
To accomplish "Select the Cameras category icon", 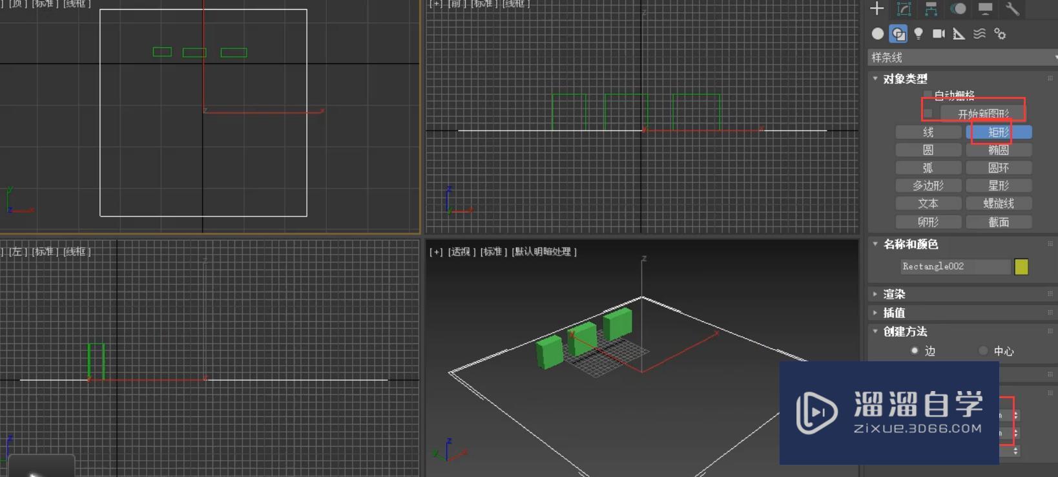I will [x=939, y=34].
